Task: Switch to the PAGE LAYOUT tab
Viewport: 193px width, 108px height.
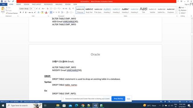Action: point(36,4)
